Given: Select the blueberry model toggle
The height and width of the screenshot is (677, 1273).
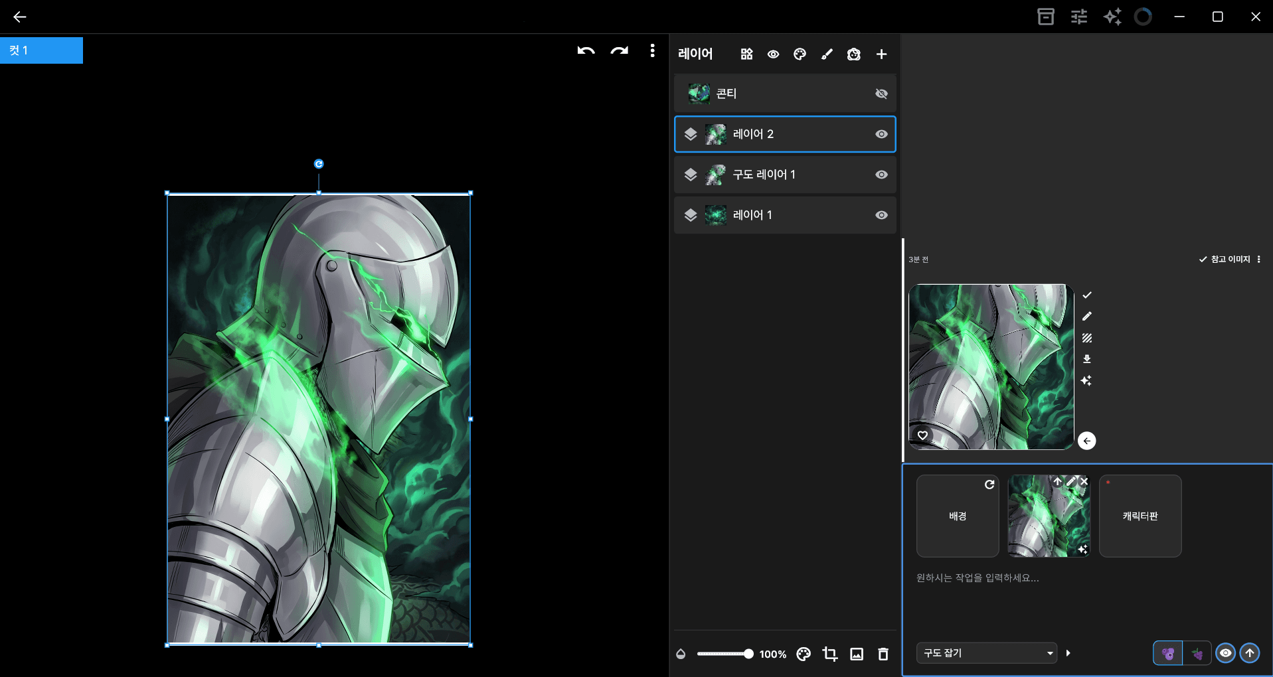Looking at the screenshot, I should (1168, 653).
